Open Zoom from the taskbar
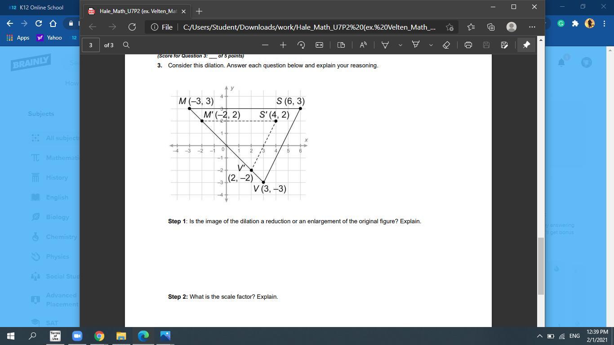 pyautogui.click(x=77, y=336)
